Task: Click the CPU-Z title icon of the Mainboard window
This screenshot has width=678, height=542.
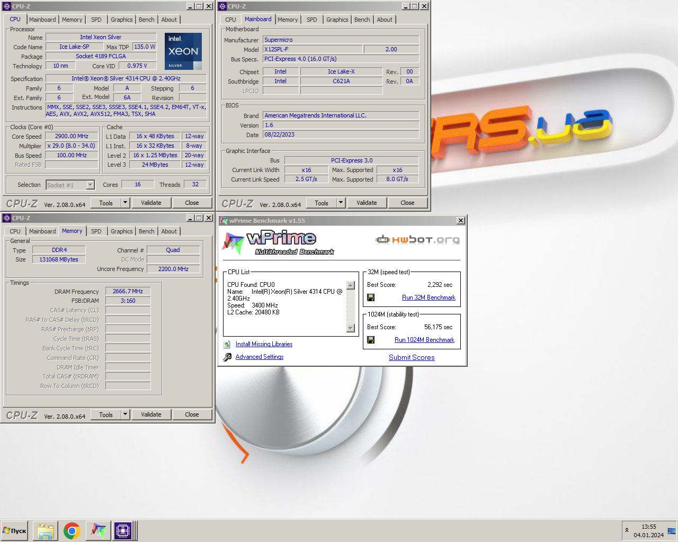Action: coord(222,6)
